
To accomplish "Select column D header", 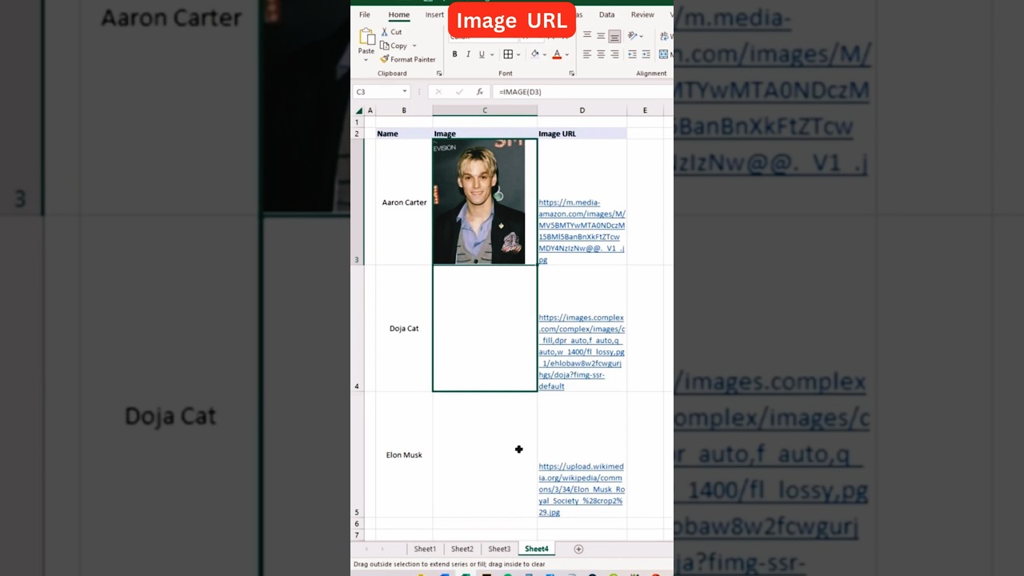I will click(582, 110).
